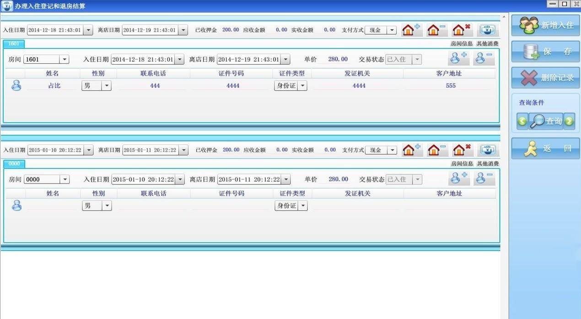Click the 保存 save button
Viewport: 581px width, 319px height.
click(545, 51)
